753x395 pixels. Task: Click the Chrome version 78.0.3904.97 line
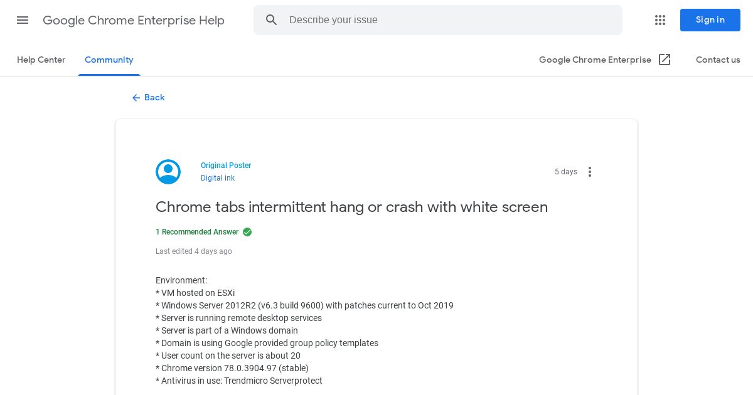click(x=232, y=368)
